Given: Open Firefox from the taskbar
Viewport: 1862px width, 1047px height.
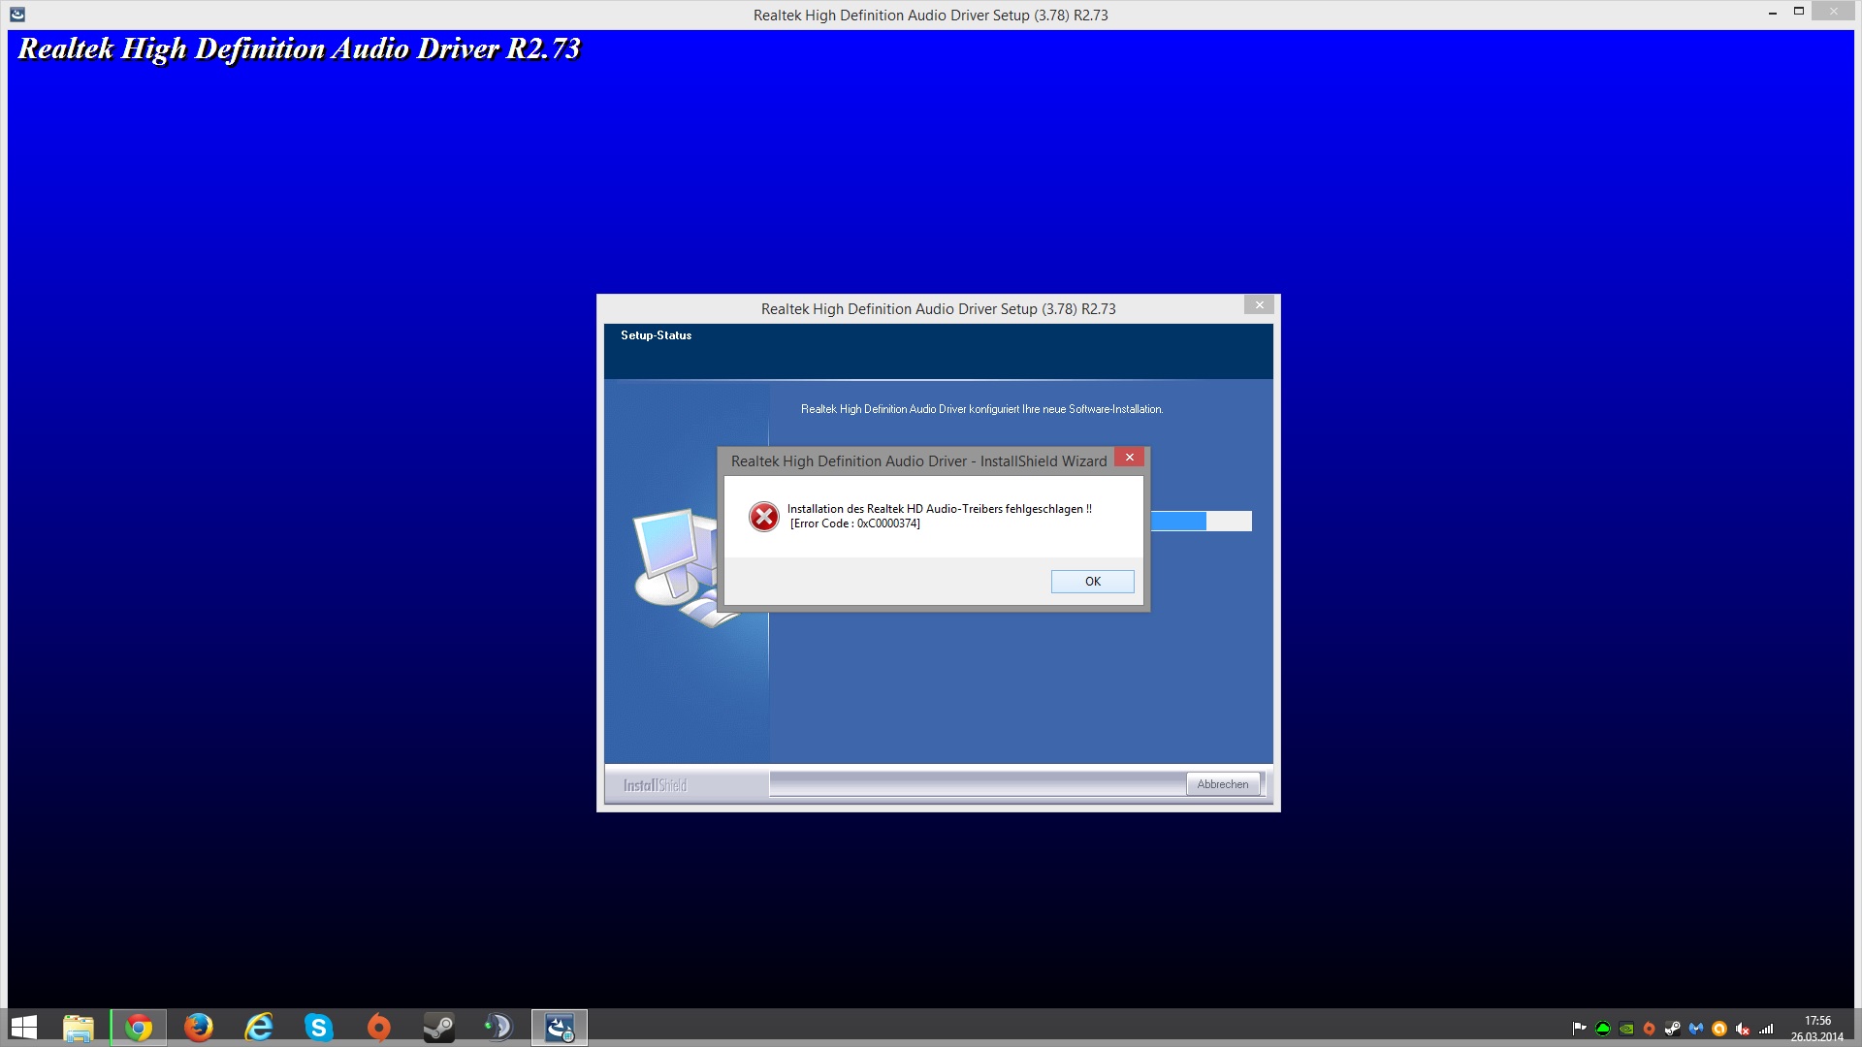Looking at the screenshot, I should coord(199,1028).
